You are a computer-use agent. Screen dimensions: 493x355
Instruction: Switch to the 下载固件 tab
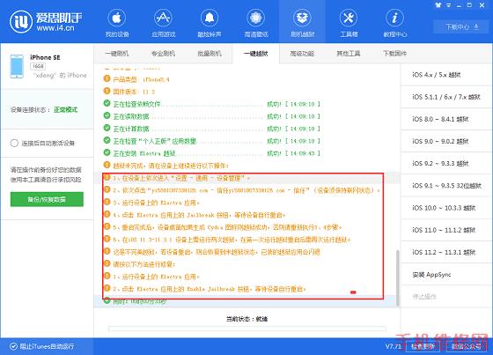click(x=395, y=54)
